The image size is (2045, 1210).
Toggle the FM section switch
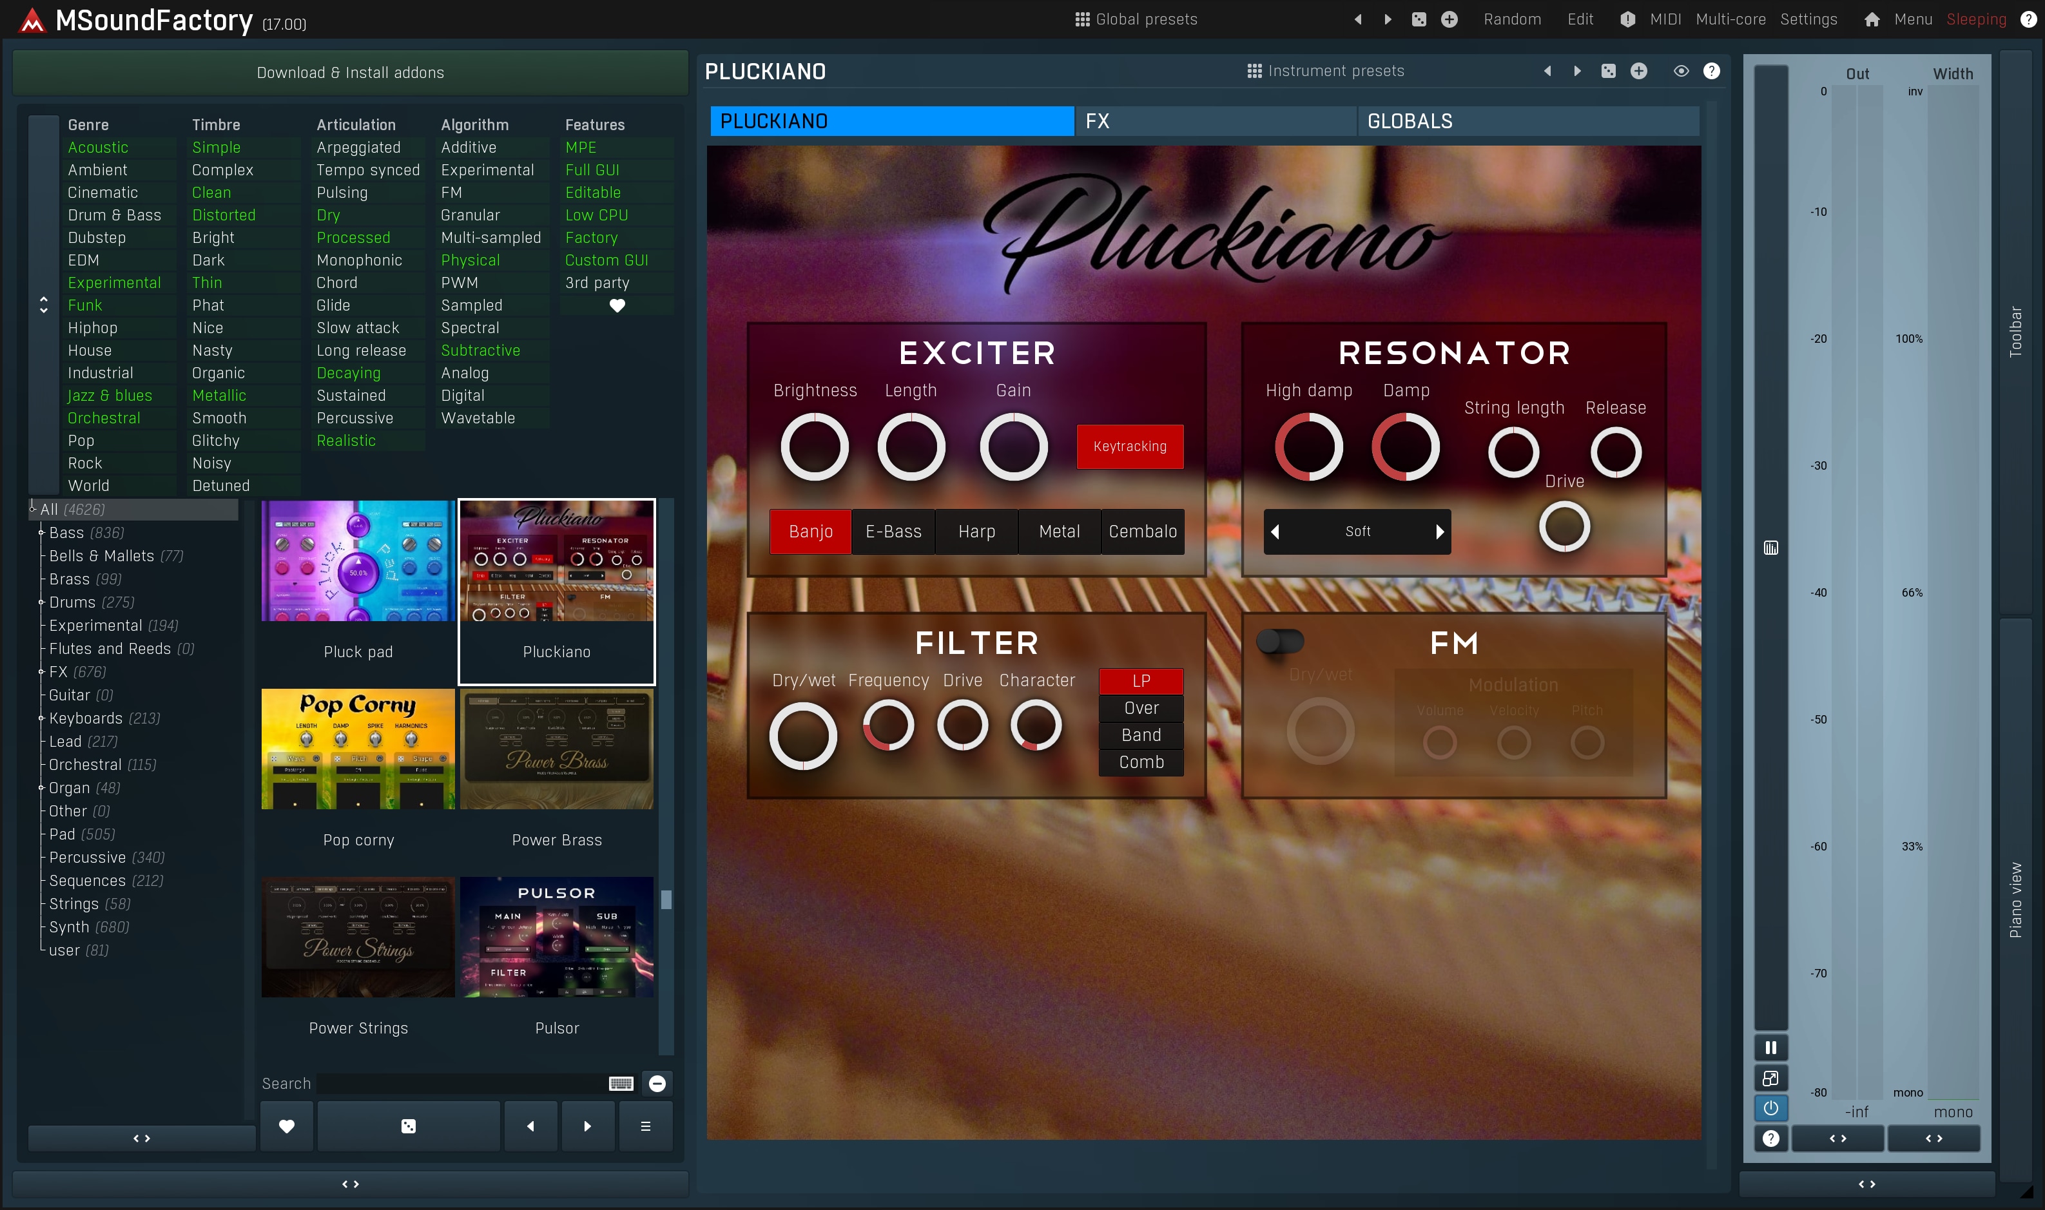point(1279,642)
